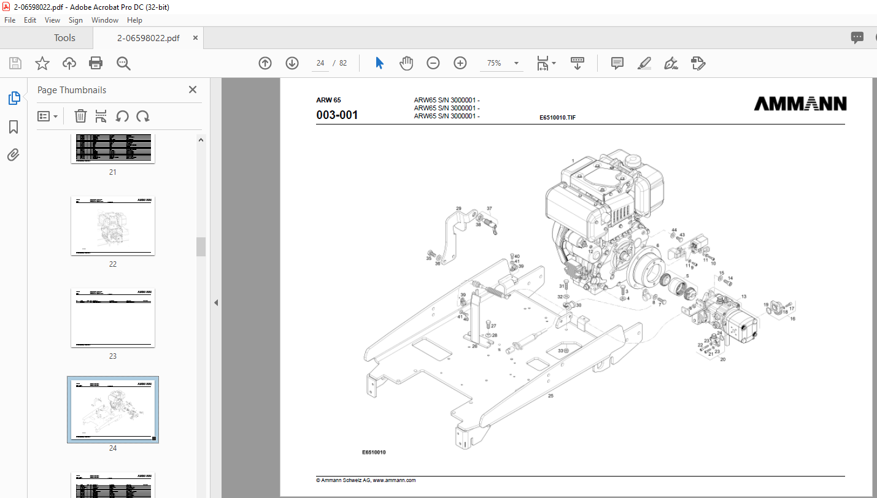Click the "ARW 65" model title
Viewport: 877px width, 498px height.
[x=328, y=99]
